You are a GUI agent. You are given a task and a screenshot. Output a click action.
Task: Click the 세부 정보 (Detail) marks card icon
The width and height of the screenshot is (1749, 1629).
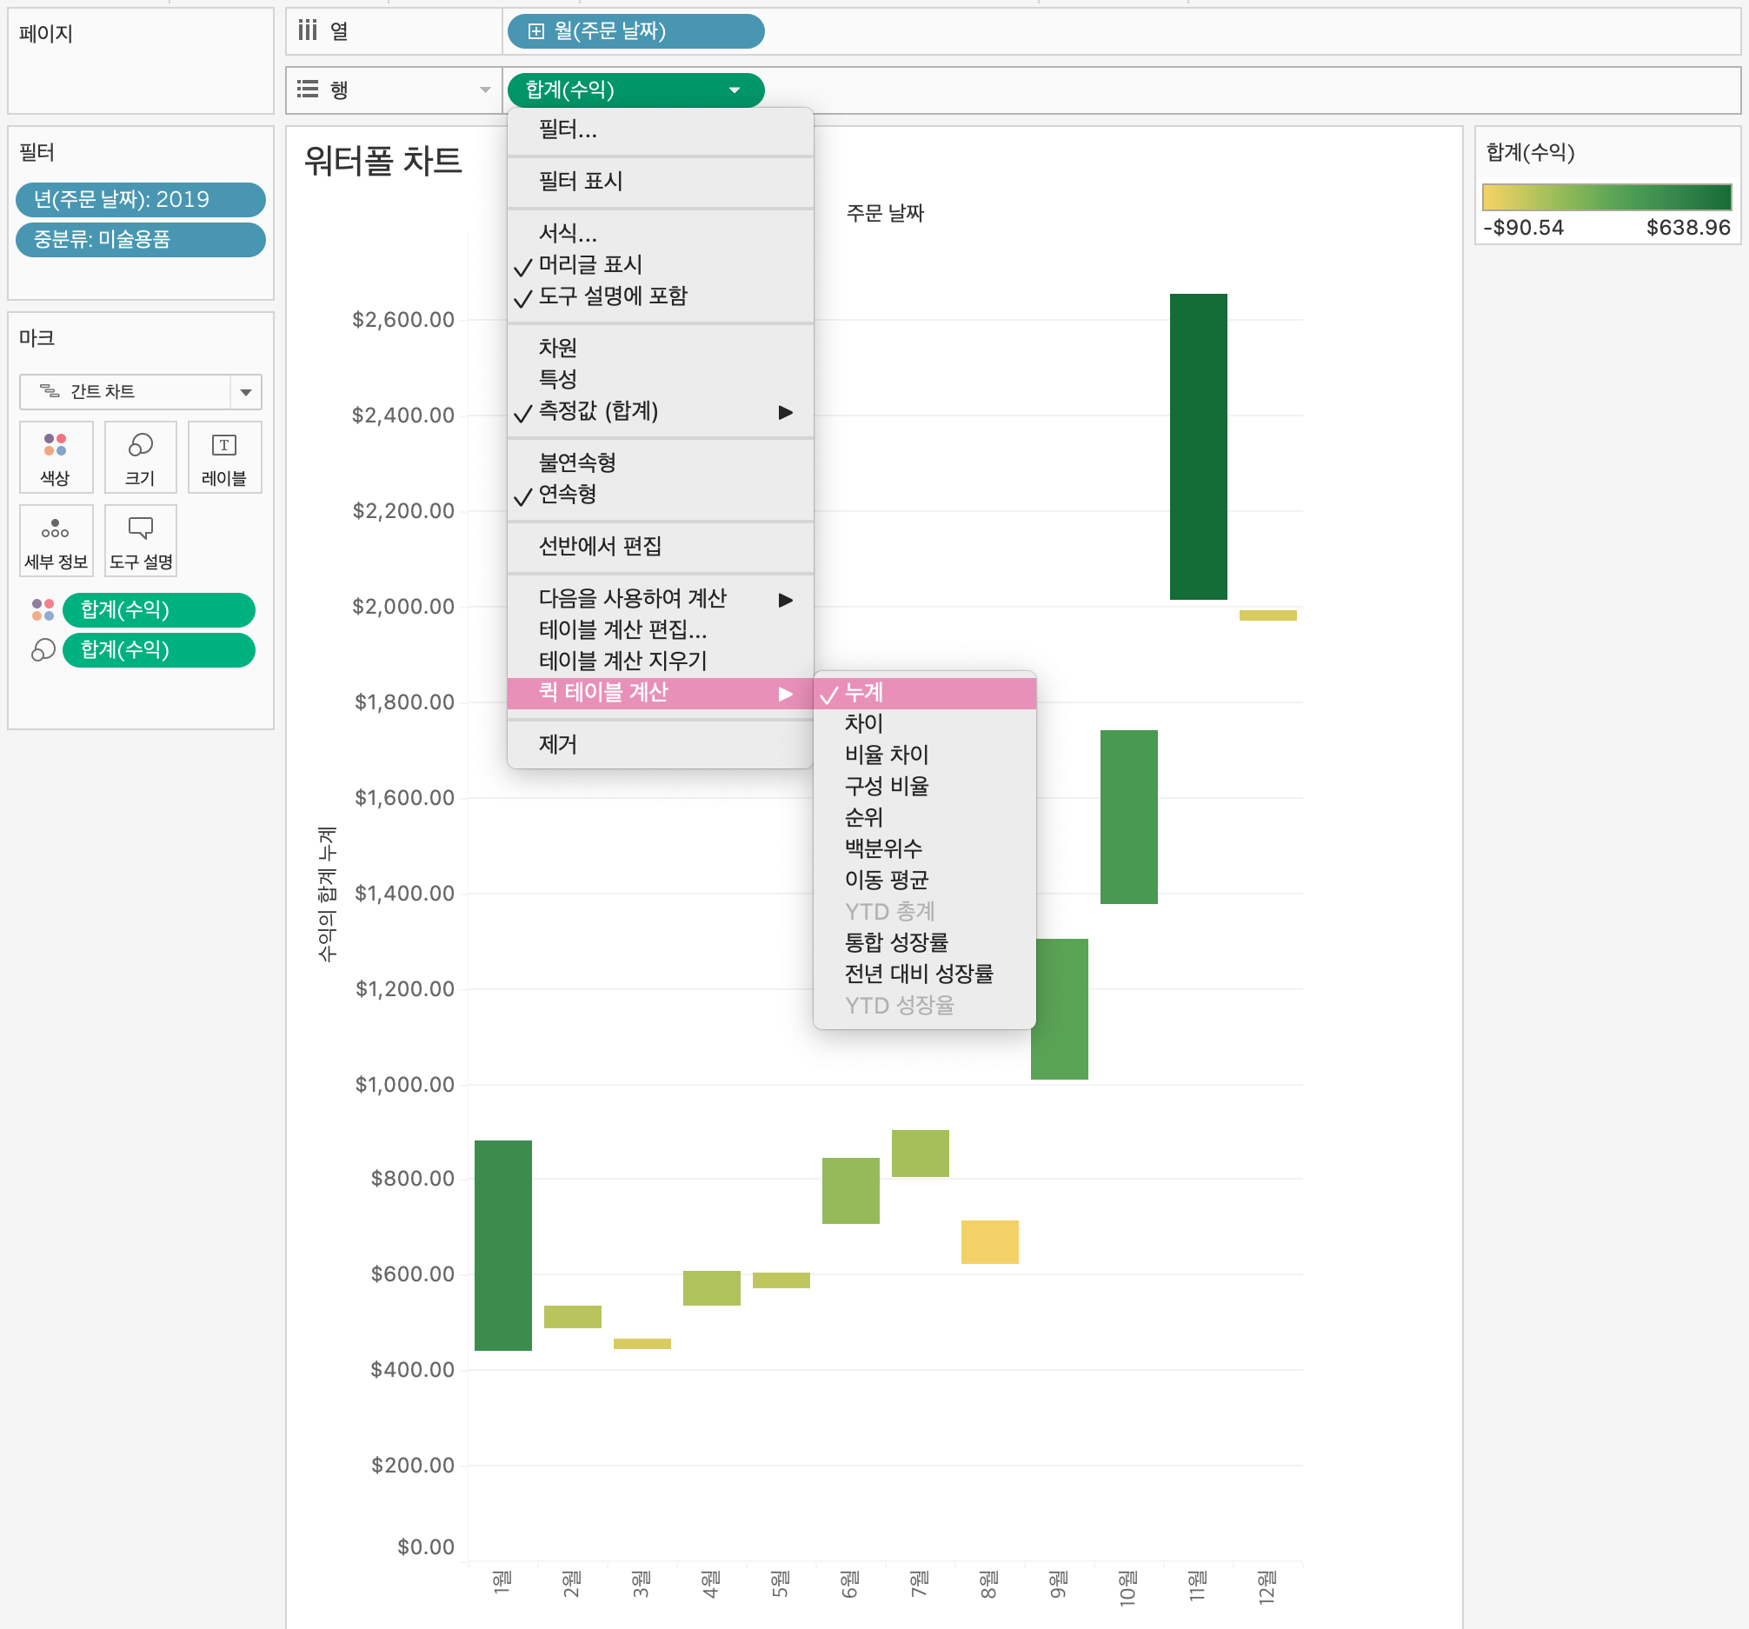[56, 540]
